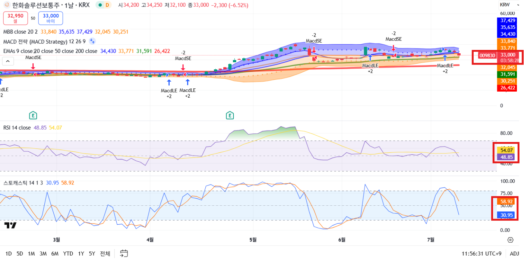Screen dimensions: 524x259
Task: Open the go-to-date calendar icon
Action: point(124,254)
